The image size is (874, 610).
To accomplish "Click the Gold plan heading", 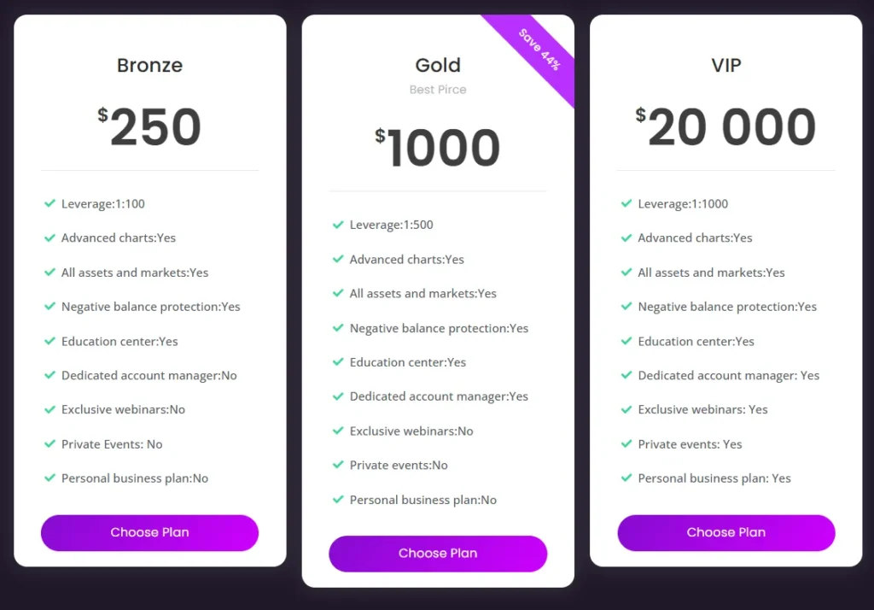I will tap(438, 65).
